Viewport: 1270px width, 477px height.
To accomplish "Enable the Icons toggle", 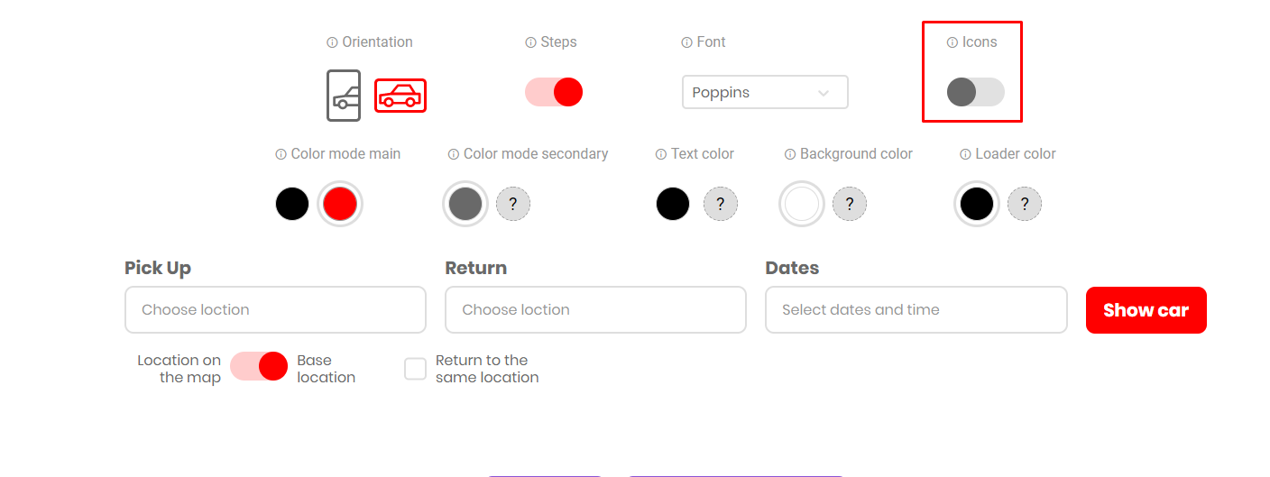I will coord(975,92).
